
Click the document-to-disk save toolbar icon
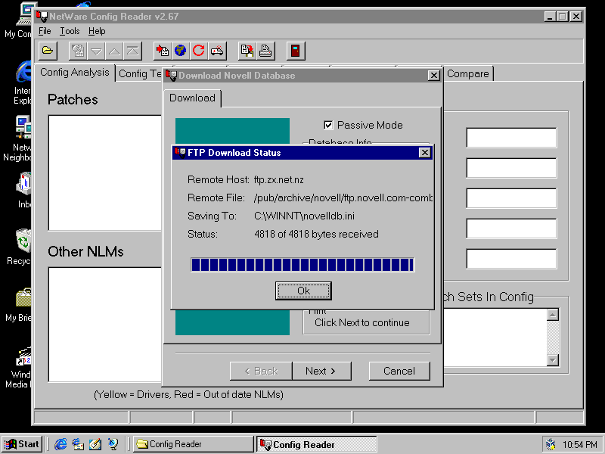pos(247,51)
